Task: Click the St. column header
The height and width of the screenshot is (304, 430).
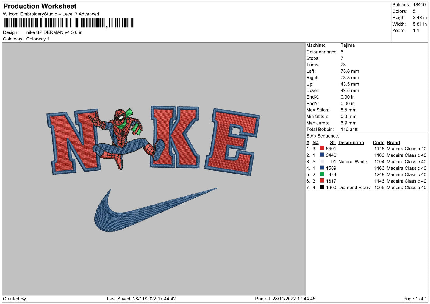Action: coord(333,143)
